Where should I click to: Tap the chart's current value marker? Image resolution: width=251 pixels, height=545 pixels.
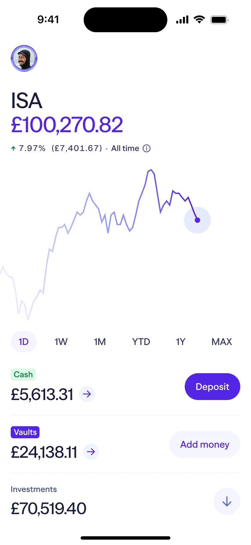[x=197, y=220]
